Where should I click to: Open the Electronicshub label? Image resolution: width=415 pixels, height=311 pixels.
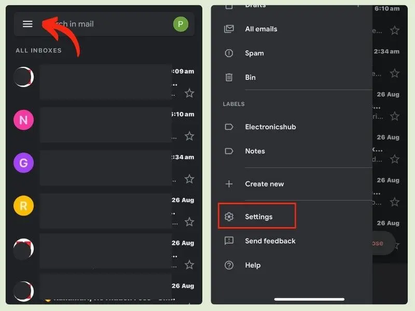point(270,127)
